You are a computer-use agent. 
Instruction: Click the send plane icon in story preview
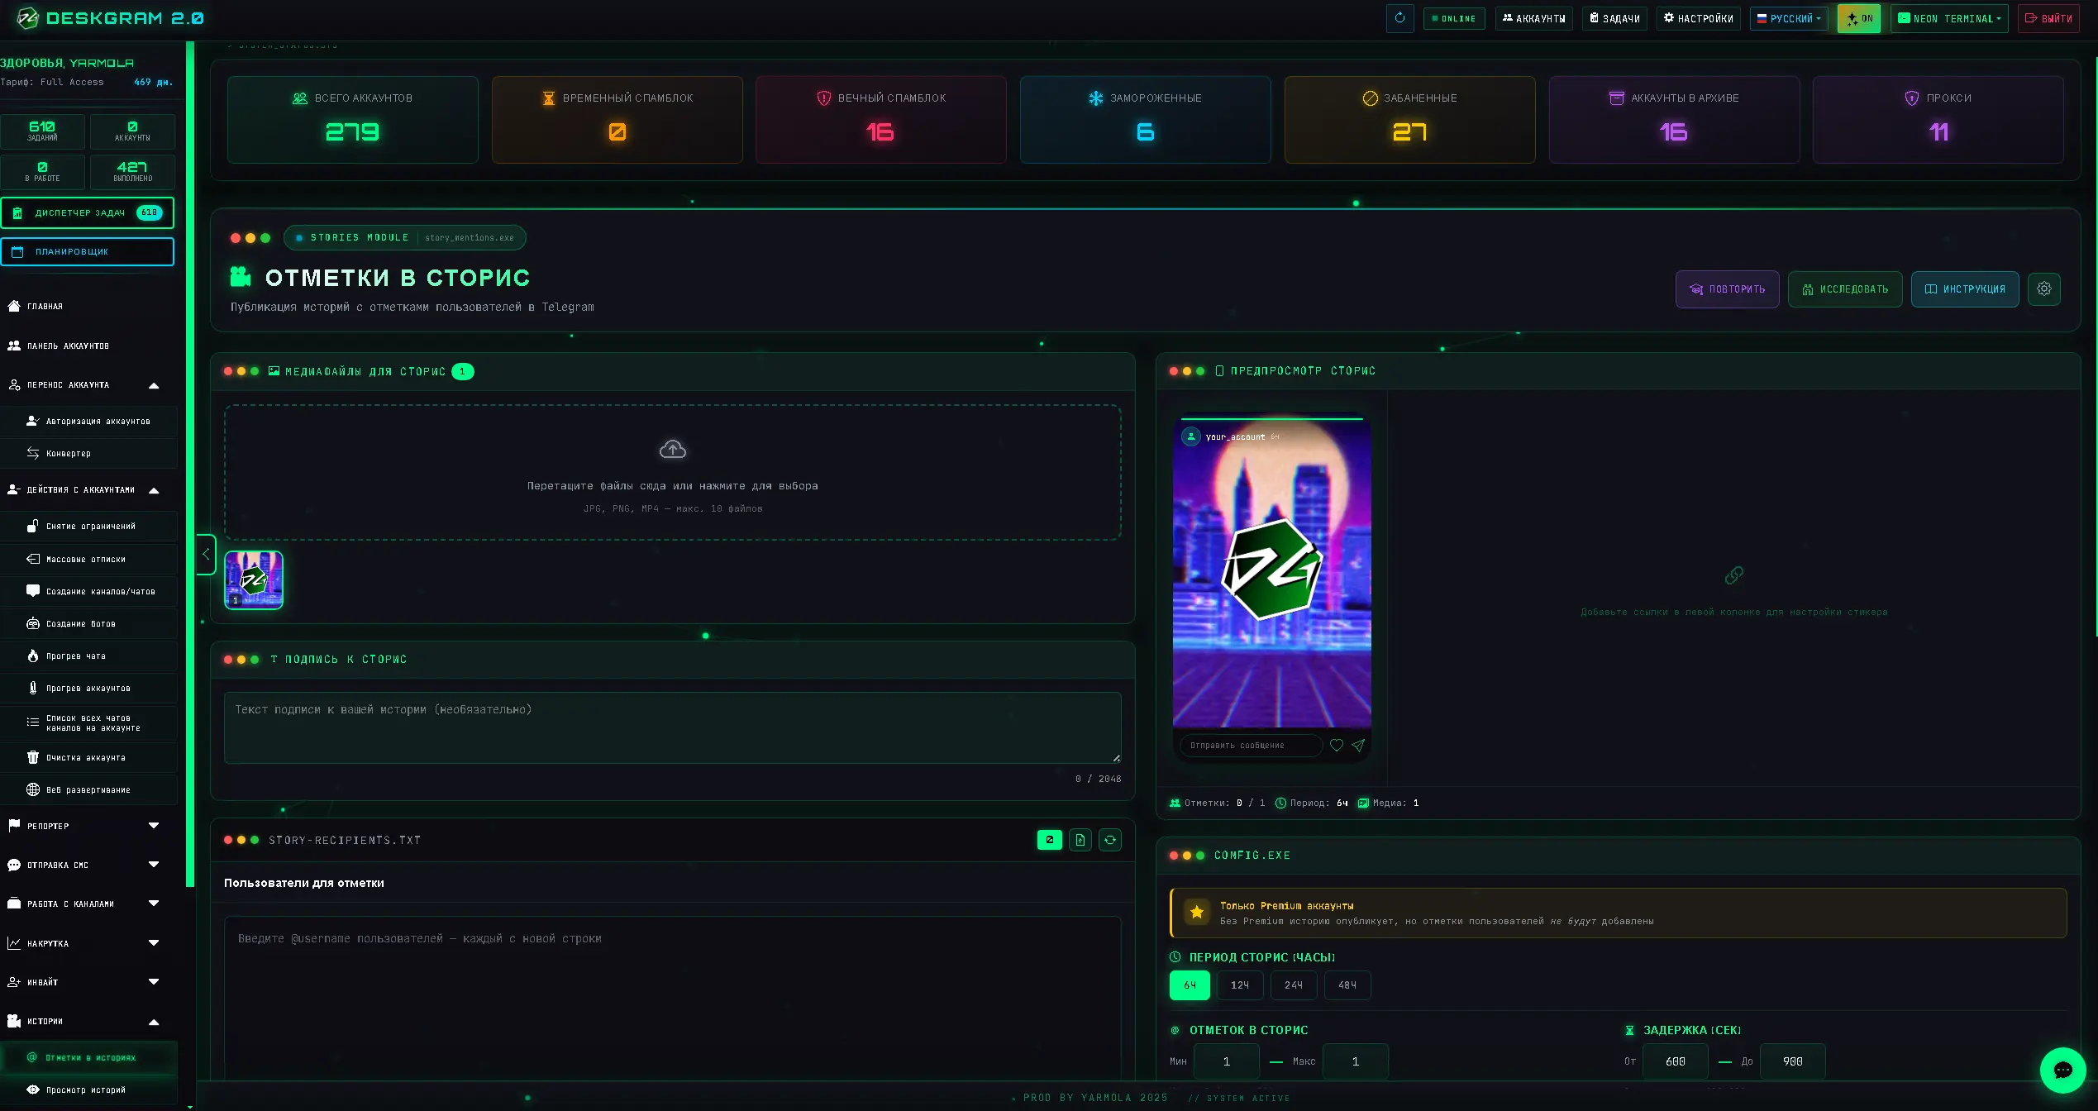click(1358, 746)
